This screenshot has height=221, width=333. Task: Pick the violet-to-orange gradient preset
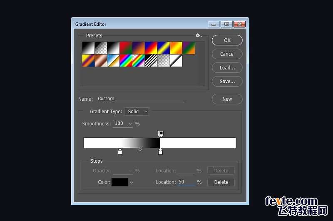pos(139,48)
